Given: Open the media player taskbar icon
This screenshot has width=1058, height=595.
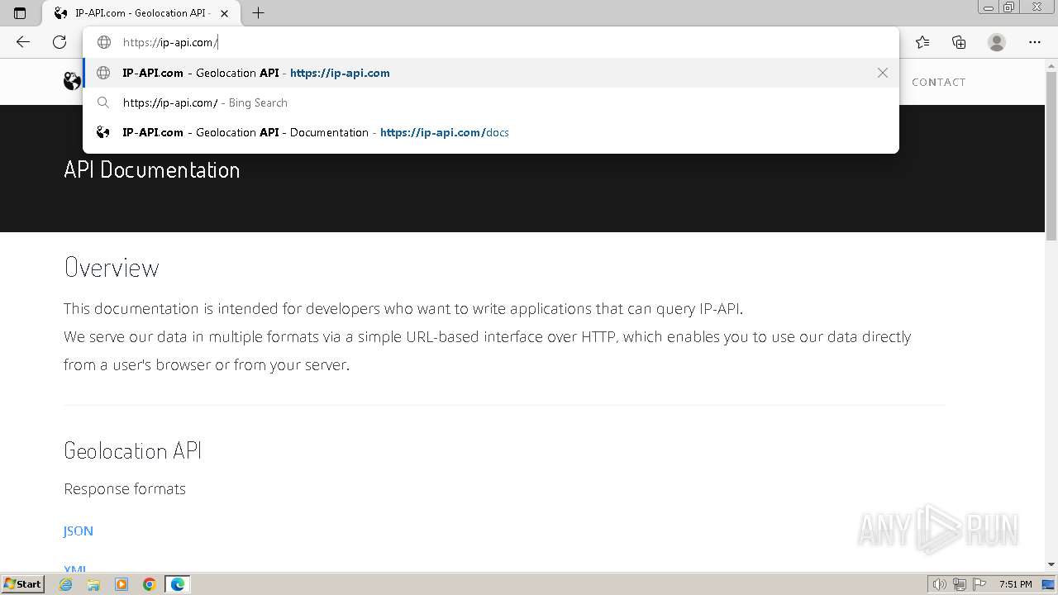Looking at the screenshot, I should [x=122, y=584].
